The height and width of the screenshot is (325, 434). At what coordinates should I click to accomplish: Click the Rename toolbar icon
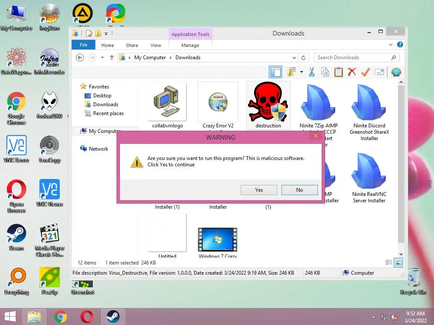tap(379, 72)
